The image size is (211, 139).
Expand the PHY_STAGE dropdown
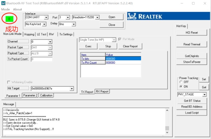(204, 95)
